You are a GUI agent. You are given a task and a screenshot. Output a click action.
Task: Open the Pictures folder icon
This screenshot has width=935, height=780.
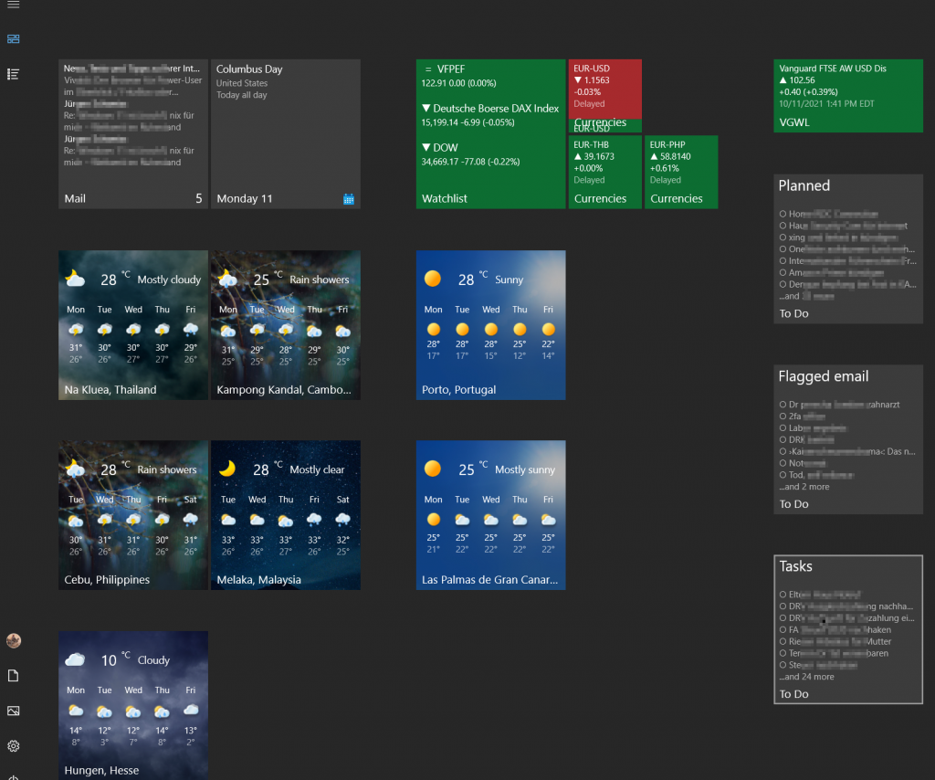click(13, 711)
